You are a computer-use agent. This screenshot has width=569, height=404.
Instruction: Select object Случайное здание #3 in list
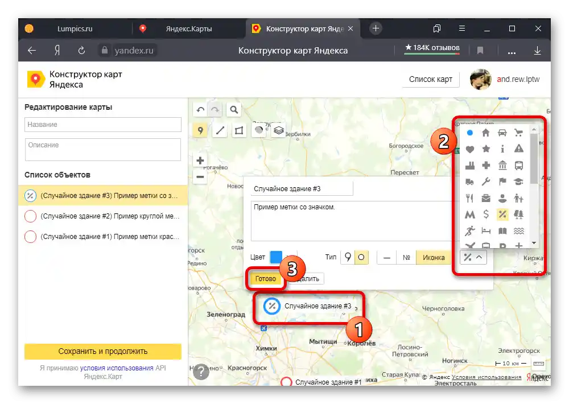tap(103, 196)
